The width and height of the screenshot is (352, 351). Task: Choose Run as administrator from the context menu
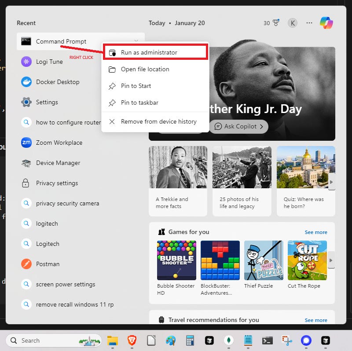(155, 52)
